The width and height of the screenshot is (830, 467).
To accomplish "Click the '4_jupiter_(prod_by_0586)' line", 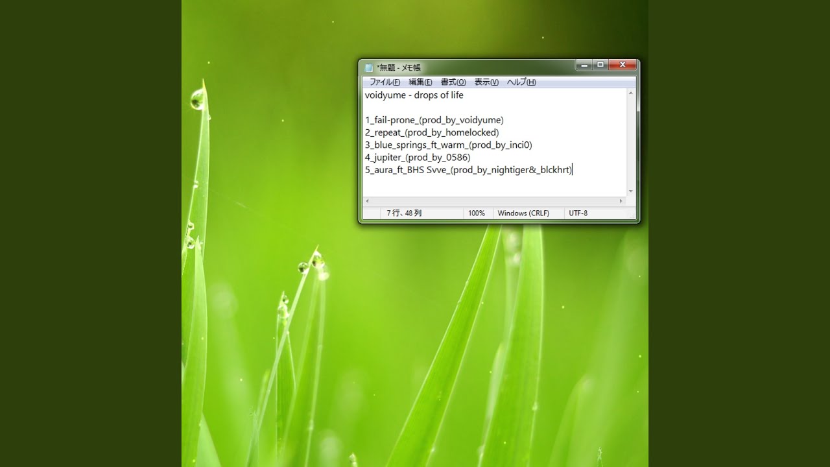I will (x=418, y=157).
